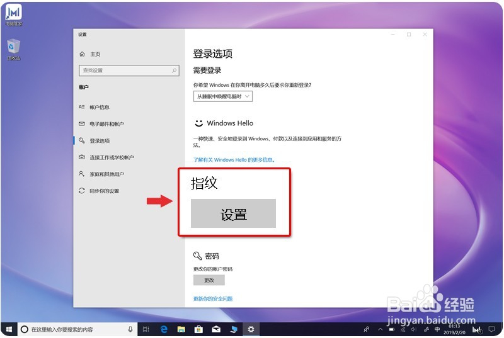Expand the 从睡眠中唤醒电脑时 dropdown
This screenshot has width=504, height=338.
[x=223, y=96]
